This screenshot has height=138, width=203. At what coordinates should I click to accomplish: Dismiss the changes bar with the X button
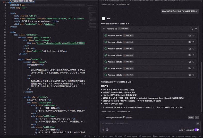pyautogui.click(x=197, y=117)
